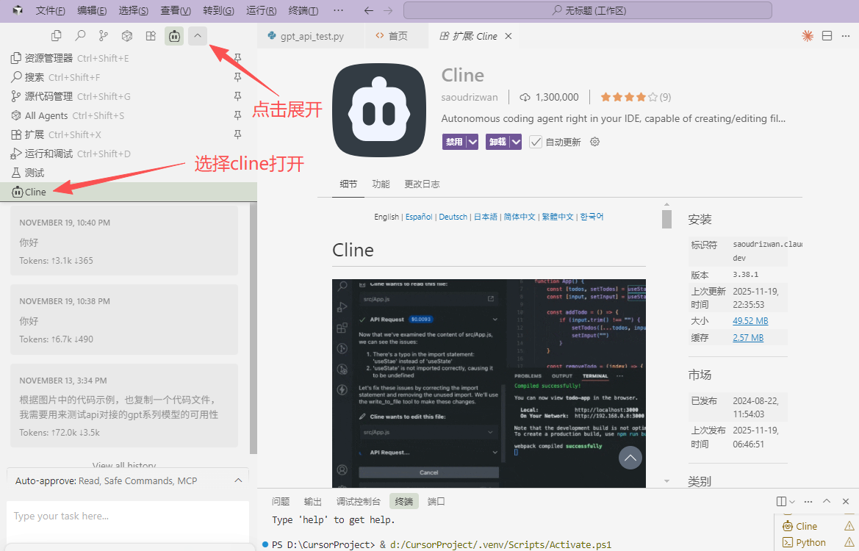Open the 问题 panel tab
The width and height of the screenshot is (859, 551).
pos(281,501)
